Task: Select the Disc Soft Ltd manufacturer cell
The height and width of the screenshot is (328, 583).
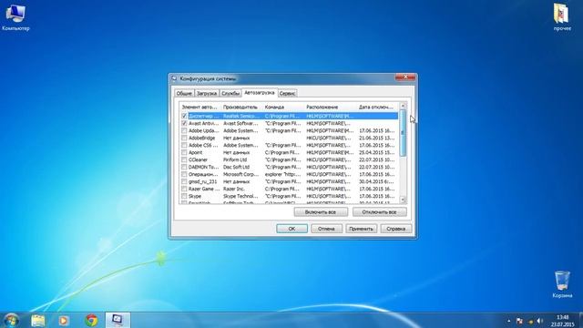Action: pyautogui.click(x=237, y=167)
